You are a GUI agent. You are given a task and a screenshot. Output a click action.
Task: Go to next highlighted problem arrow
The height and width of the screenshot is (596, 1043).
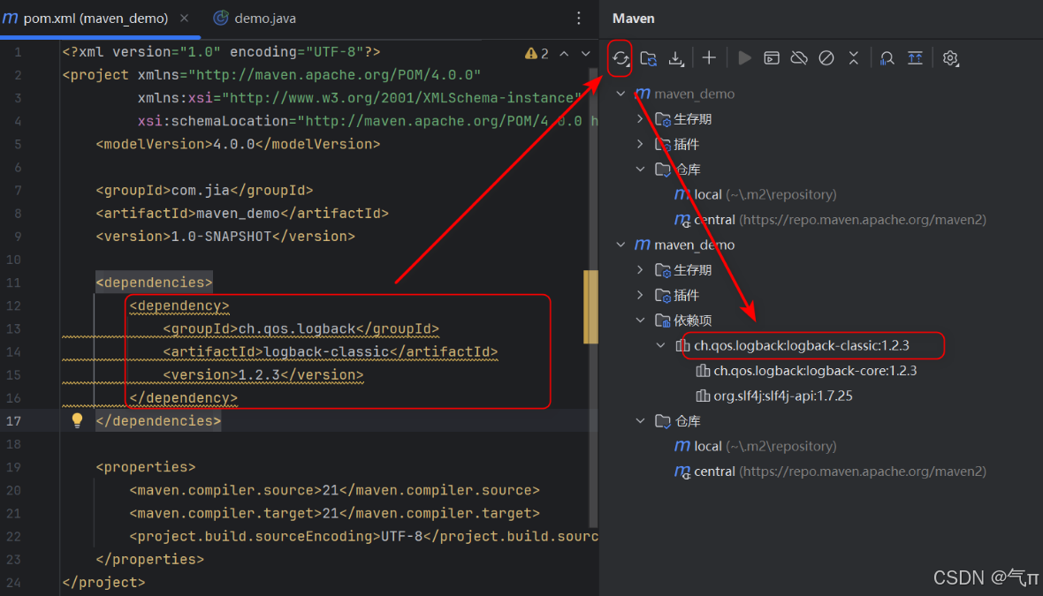585,54
